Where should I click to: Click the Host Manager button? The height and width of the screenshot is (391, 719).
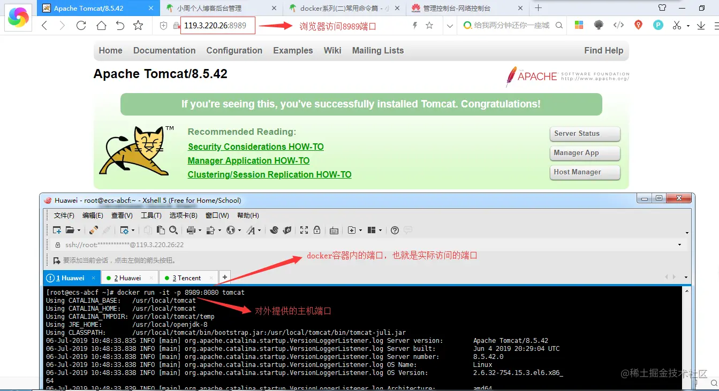point(585,172)
